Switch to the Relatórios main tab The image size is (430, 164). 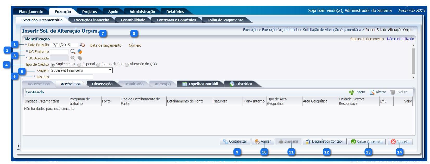point(175,12)
